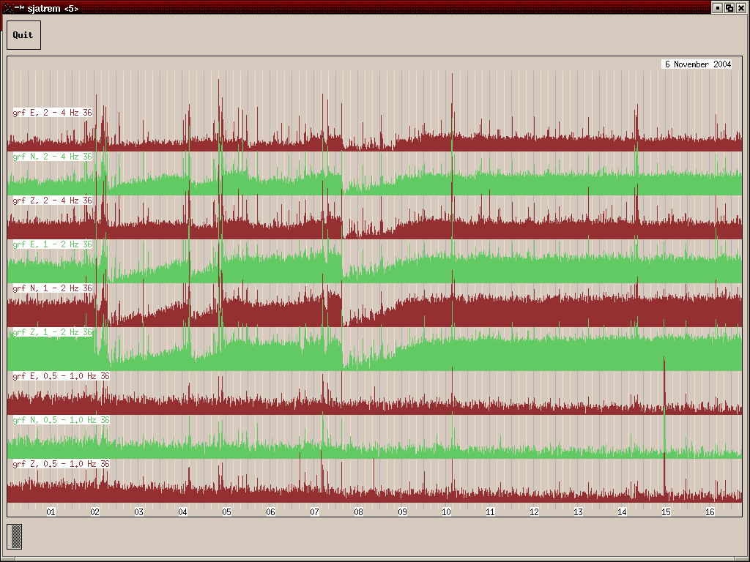Click the Quit button
The width and height of the screenshot is (750, 562).
coord(23,35)
